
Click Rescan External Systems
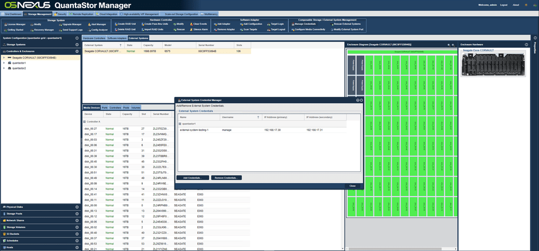pyautogui.click(x=345, y=24)
